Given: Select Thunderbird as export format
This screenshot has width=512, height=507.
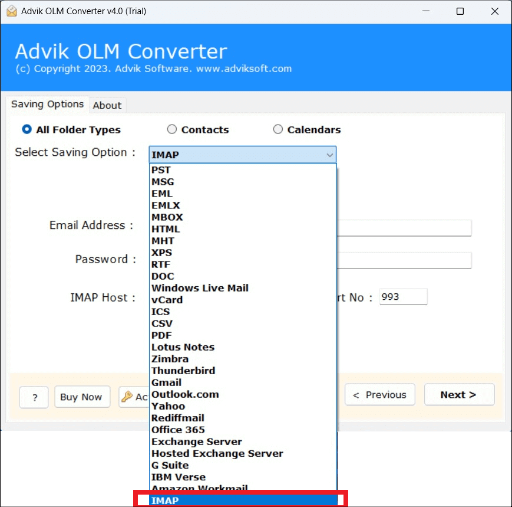Looking at the screenshot, I should pos(183,370).
